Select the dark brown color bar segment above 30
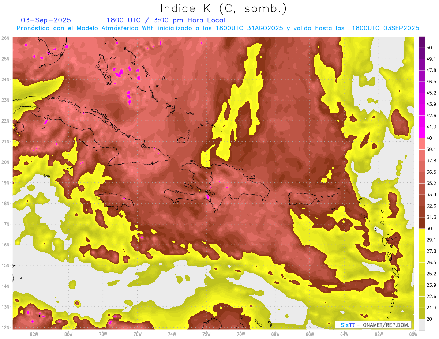Image resolution: width=439 pixels, height=339 pixels. 422,223
